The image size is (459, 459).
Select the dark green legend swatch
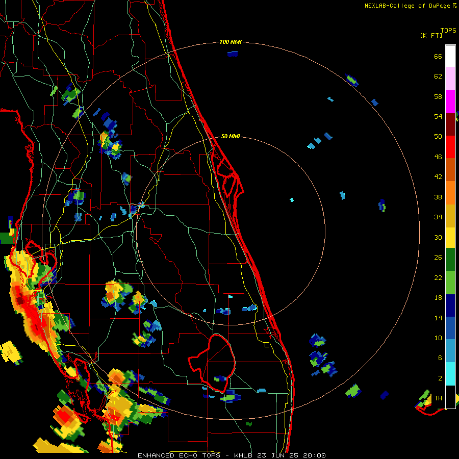(x=450, y=260)
